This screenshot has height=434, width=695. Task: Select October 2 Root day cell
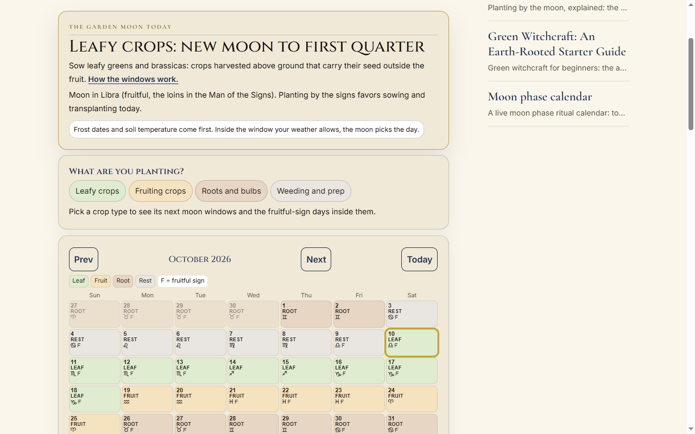click(x=359, y=314)
